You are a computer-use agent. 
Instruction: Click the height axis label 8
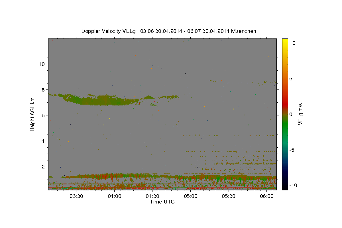(43, 89)
